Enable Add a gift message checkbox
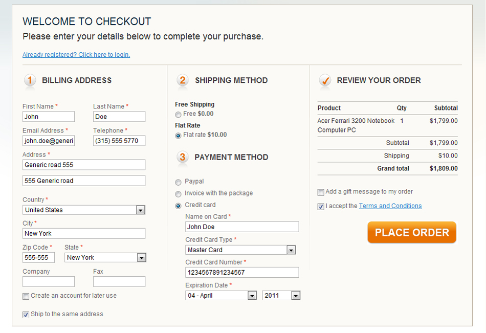486x333 pixels. 321,192
